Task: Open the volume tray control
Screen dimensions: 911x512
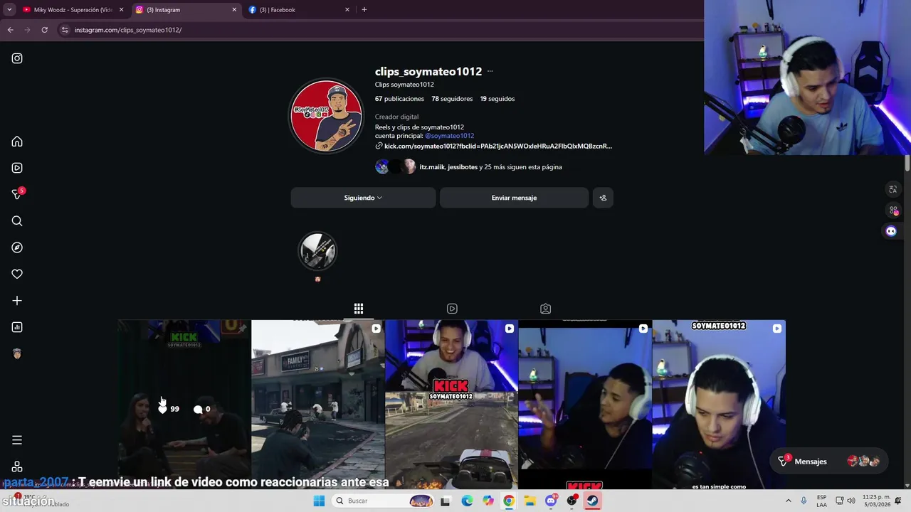Action: coord(851,501)
